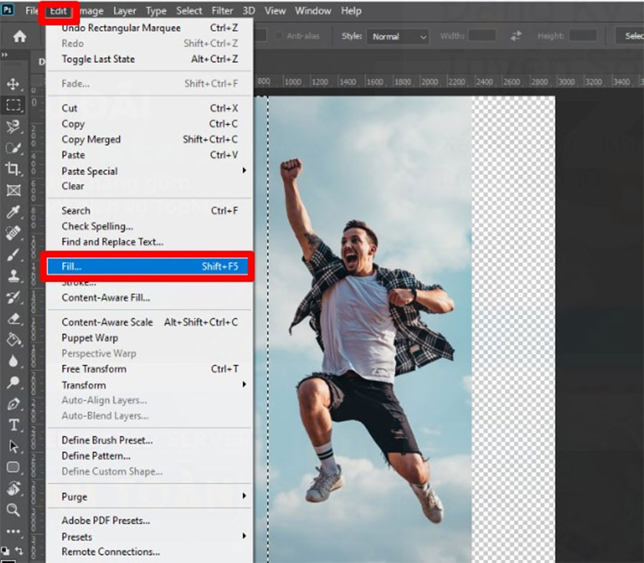Click the Height input field
This screenshot has width=644, height=563.
pyautogui.click(x=583, y=36)
